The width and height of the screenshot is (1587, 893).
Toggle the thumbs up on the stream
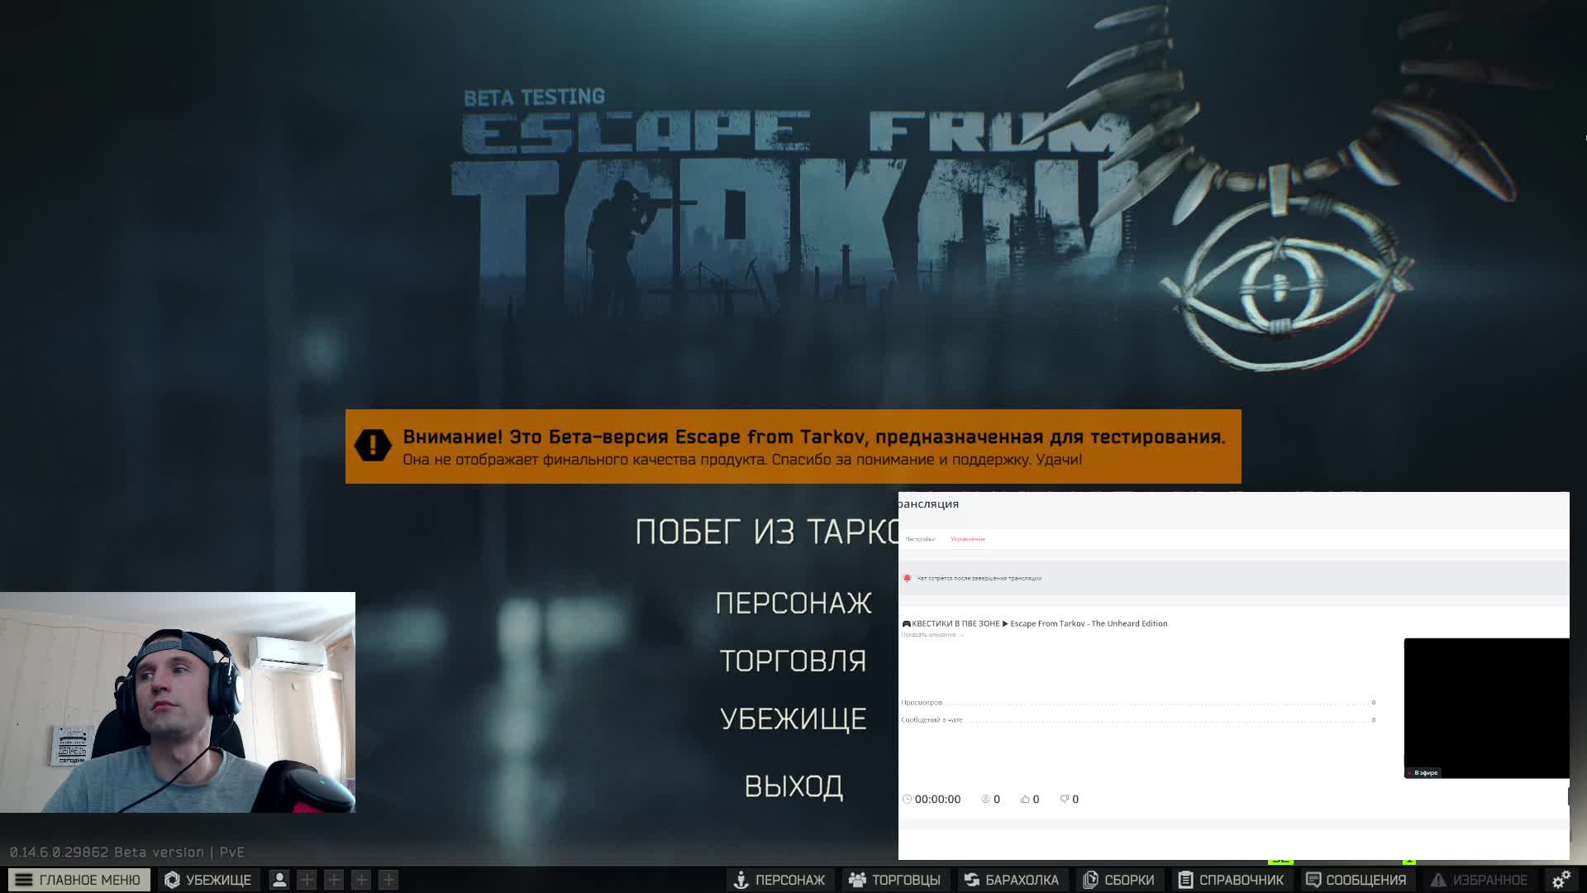[1025, 799]
